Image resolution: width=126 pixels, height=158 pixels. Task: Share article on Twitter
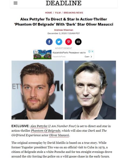coord(59,42)
